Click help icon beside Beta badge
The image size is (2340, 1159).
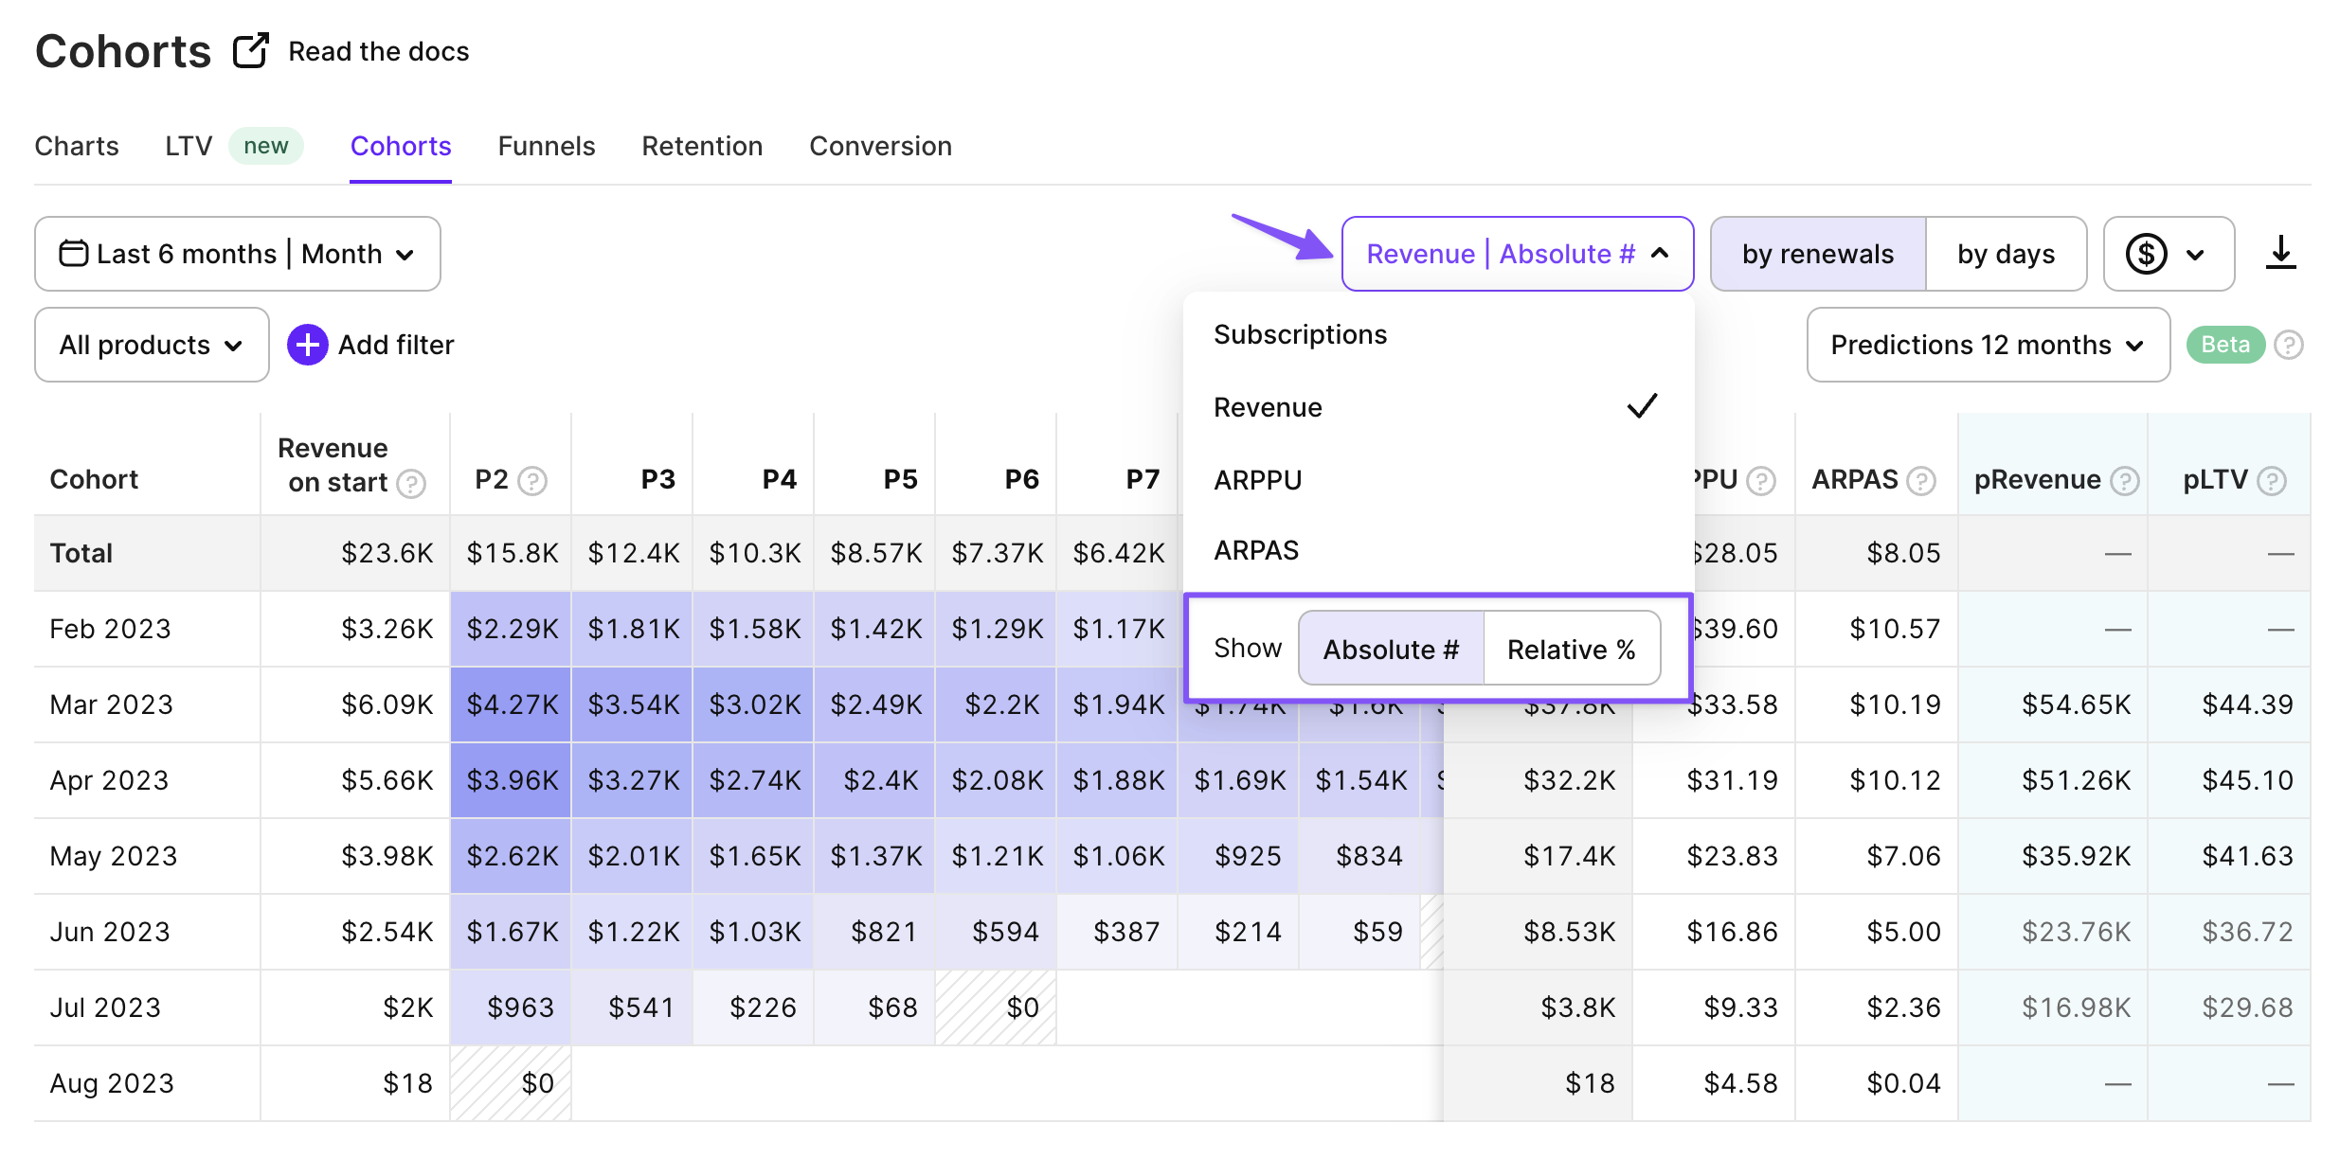(2289, 345)
